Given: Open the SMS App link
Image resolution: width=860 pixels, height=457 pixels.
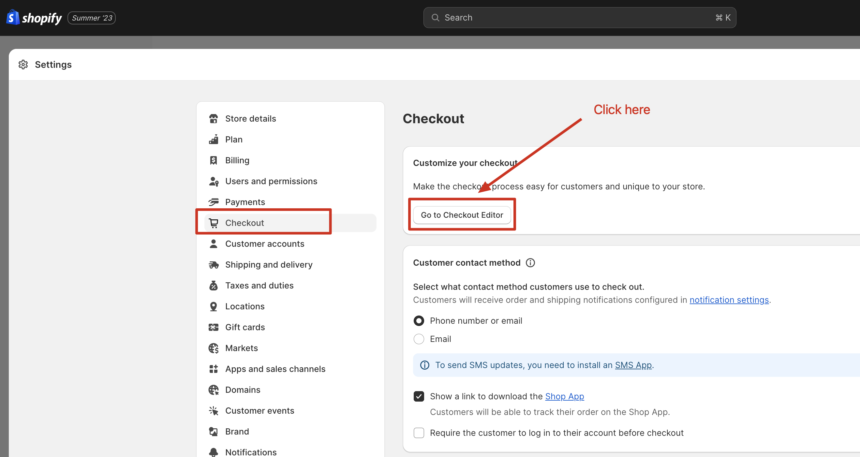Looking at the screenshot, I should point(633,365).
